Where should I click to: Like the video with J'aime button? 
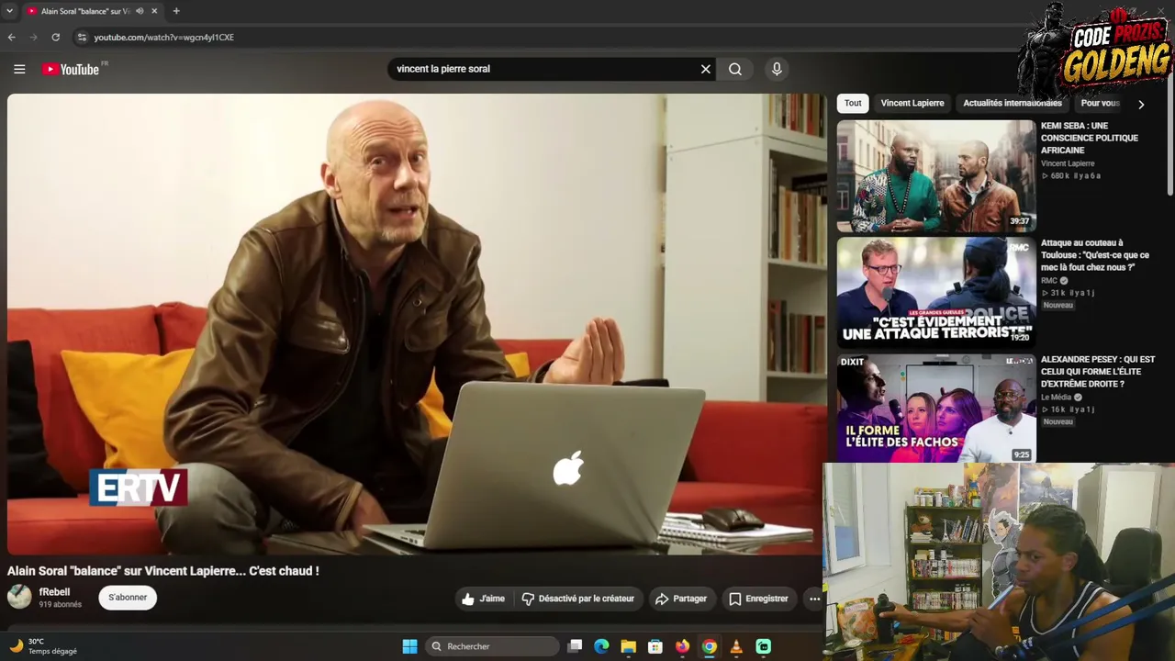[x=484, y=599]
